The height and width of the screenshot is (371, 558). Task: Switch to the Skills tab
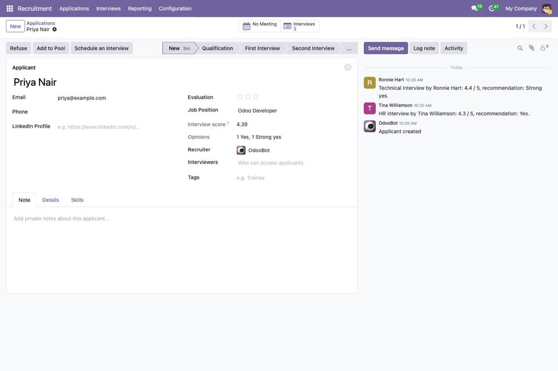click(77, 200)
